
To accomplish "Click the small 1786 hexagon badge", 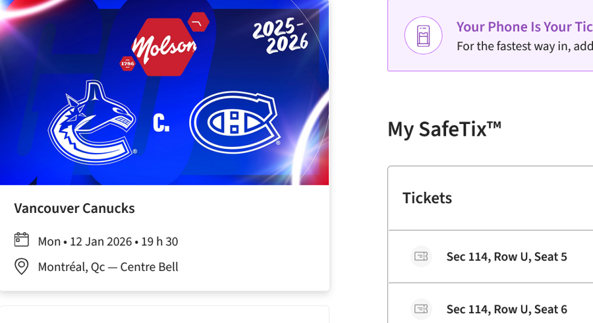I will point(127,63).
